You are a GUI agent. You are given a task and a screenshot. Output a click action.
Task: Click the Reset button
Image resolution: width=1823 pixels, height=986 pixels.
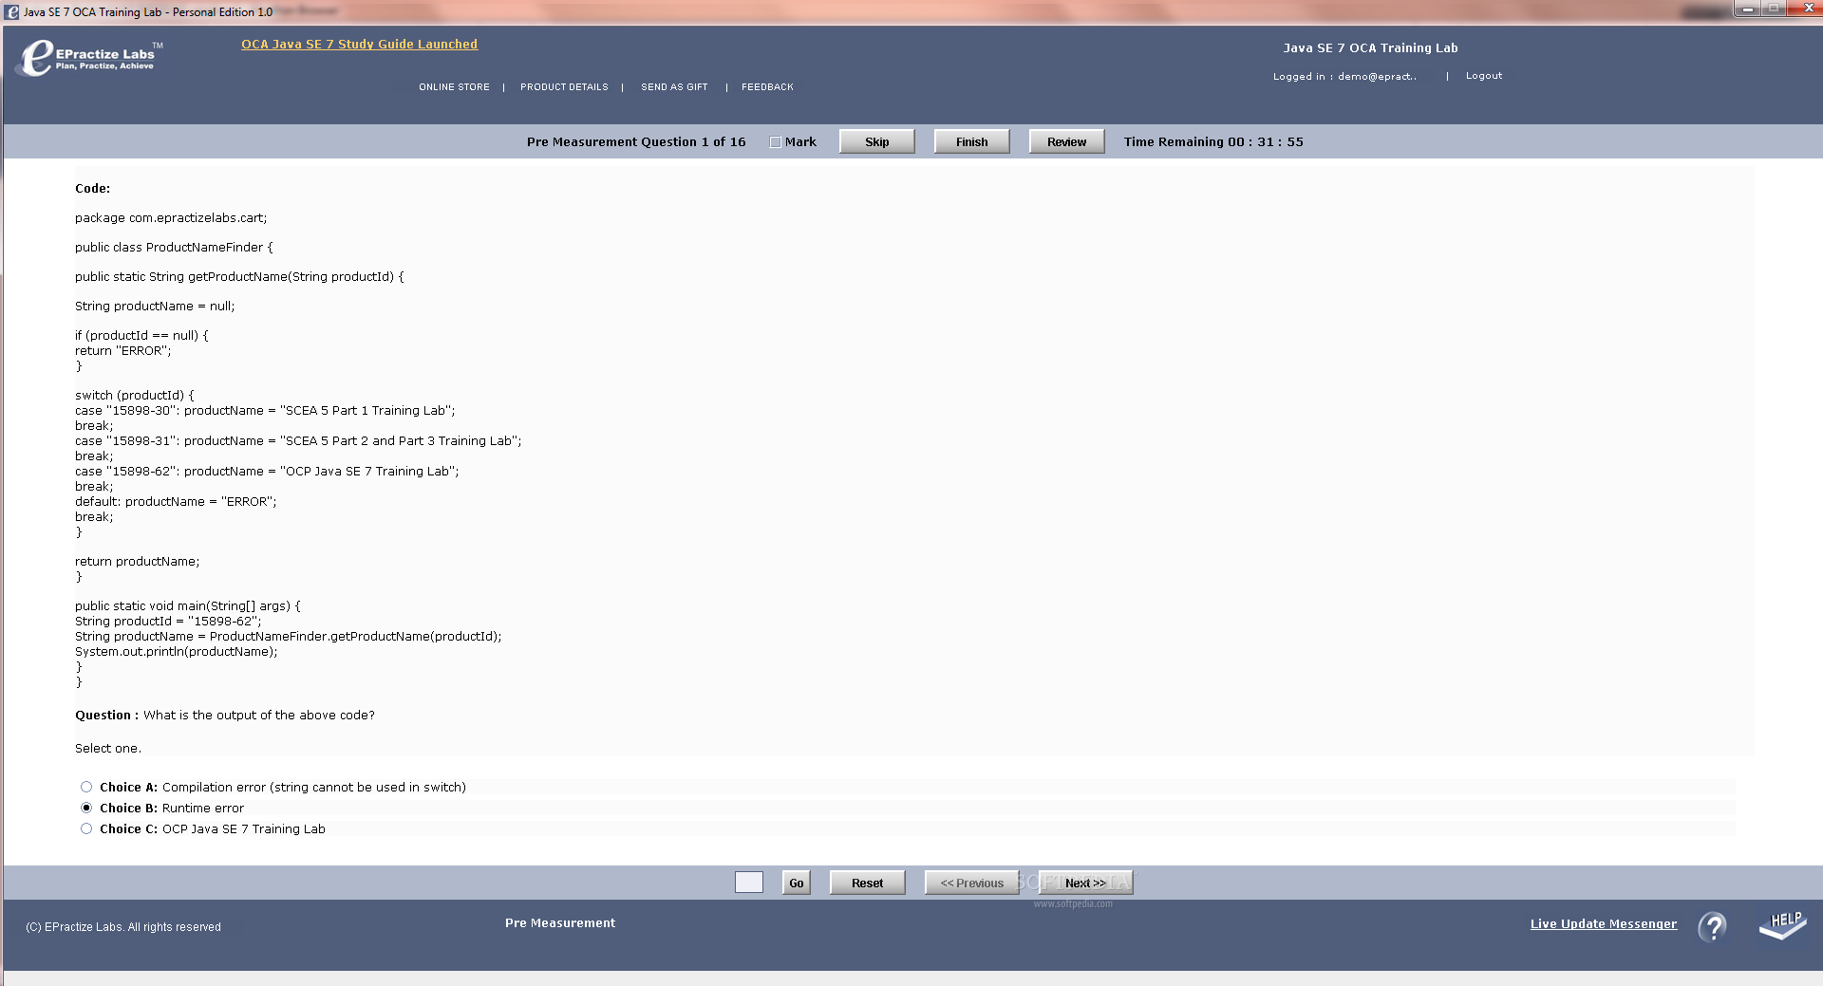point(868,883)
